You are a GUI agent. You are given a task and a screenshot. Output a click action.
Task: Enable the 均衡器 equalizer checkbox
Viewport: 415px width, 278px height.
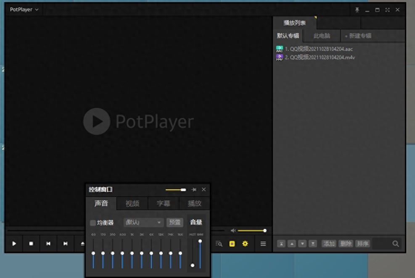pyautogui.click(x=93, y=223)
